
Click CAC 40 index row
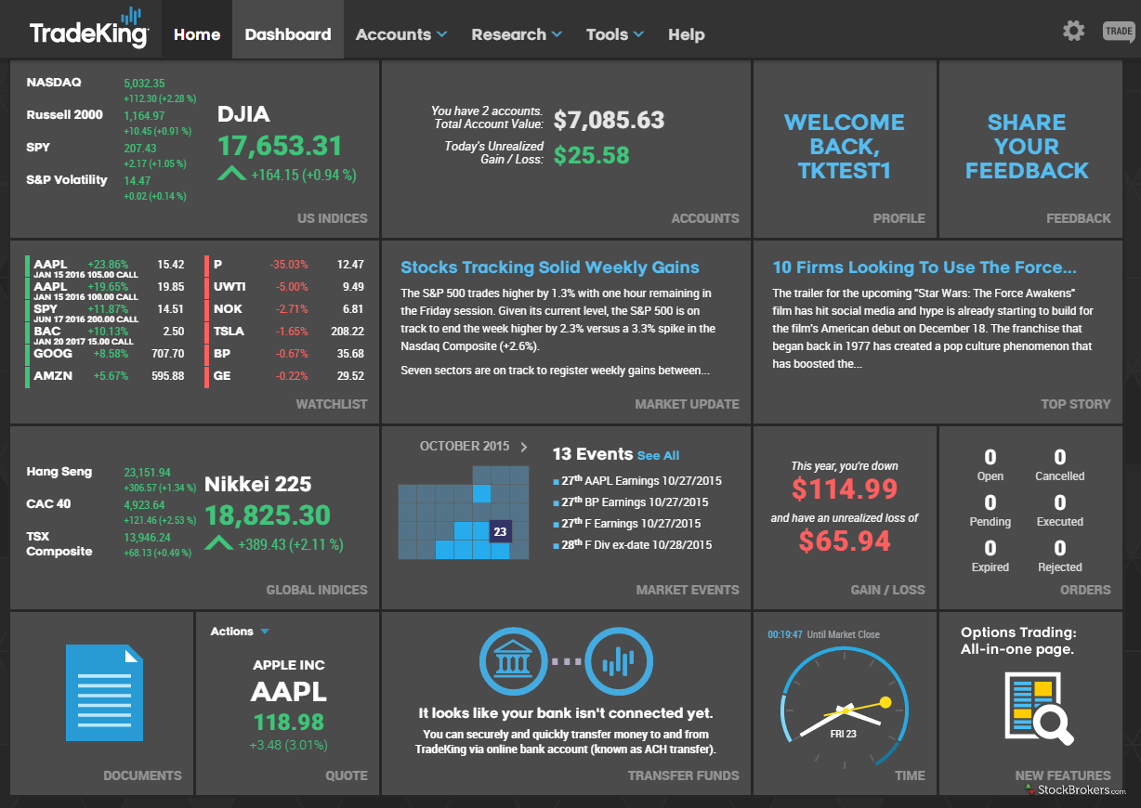click(x=112, y=512)
